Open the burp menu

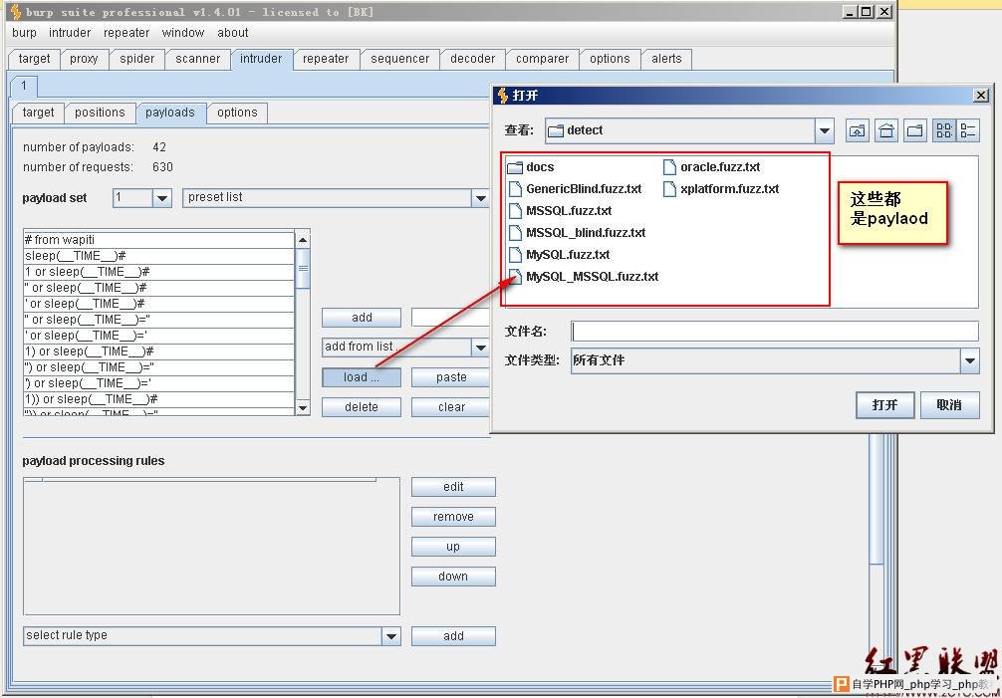(24, 33)
